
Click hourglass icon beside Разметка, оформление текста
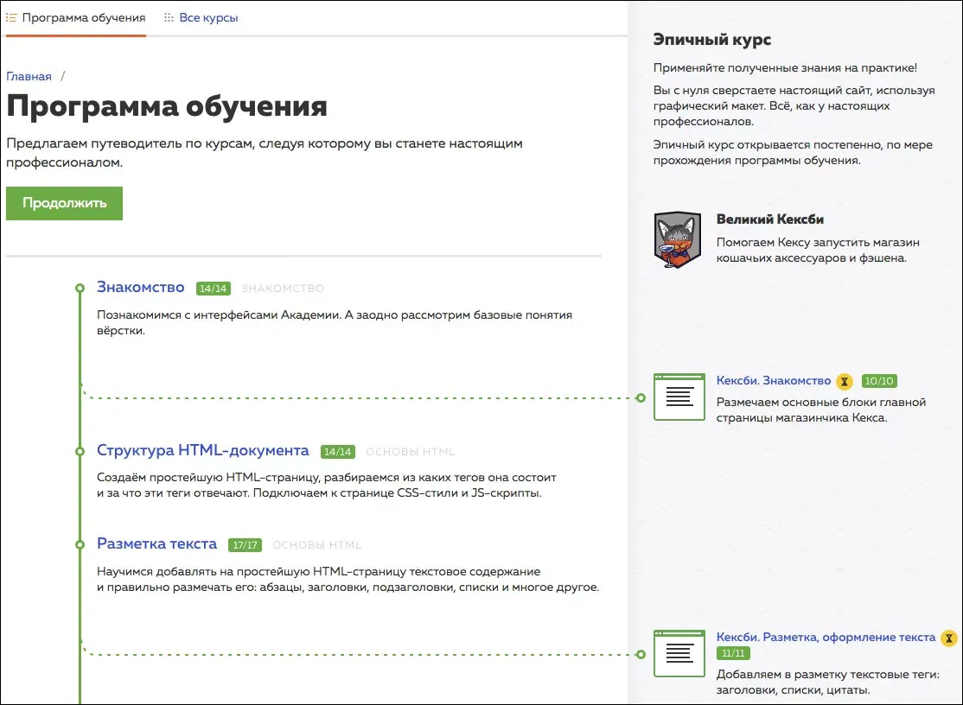coord(950,638)
